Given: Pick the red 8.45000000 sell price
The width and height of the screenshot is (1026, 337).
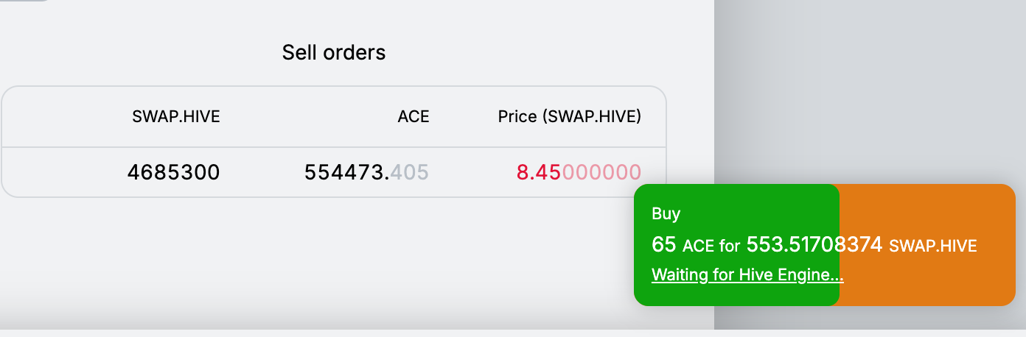Looking at the screenshot, I should tap(579, 172).
